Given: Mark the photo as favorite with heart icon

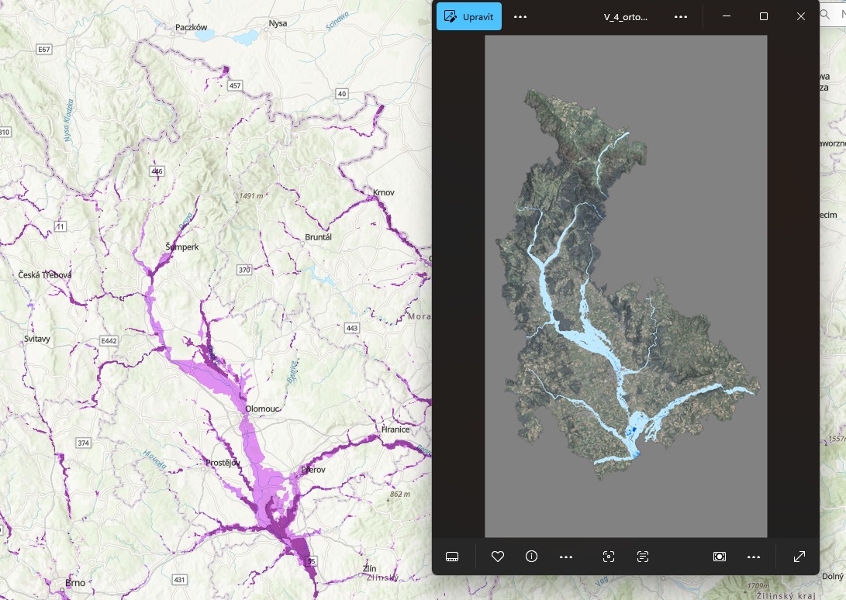Looking at the screenshot, I should click(498, 557).
